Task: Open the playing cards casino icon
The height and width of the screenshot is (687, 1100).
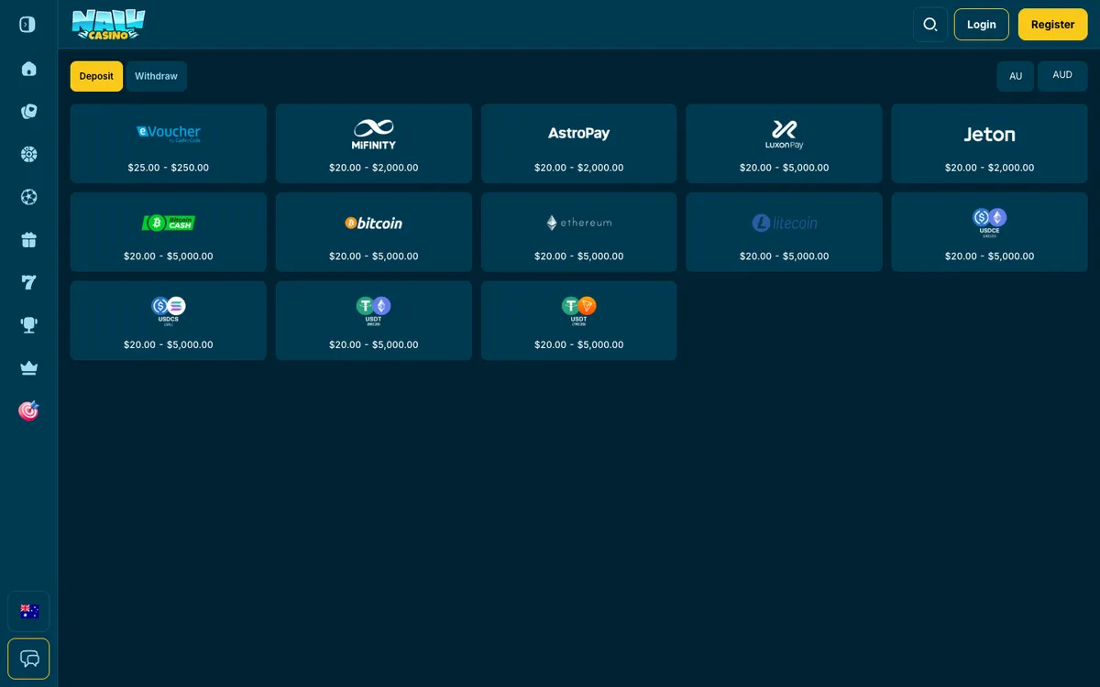Action: click(x=28, y=112)
